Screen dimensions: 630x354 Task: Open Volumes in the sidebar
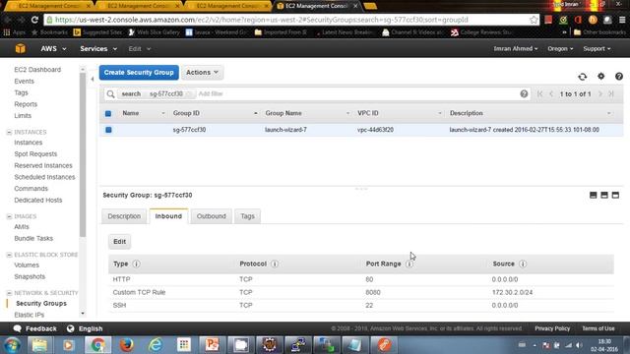coord(27,265)
